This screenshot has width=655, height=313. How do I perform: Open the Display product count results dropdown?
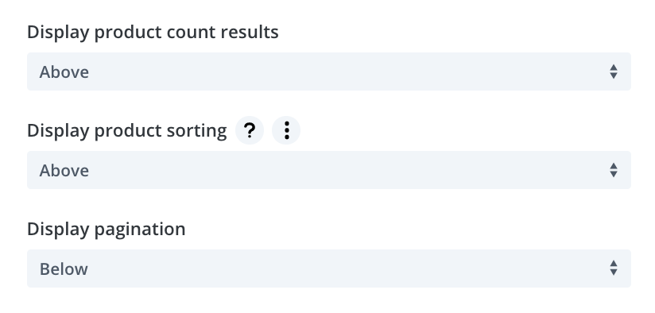(329, 71)
